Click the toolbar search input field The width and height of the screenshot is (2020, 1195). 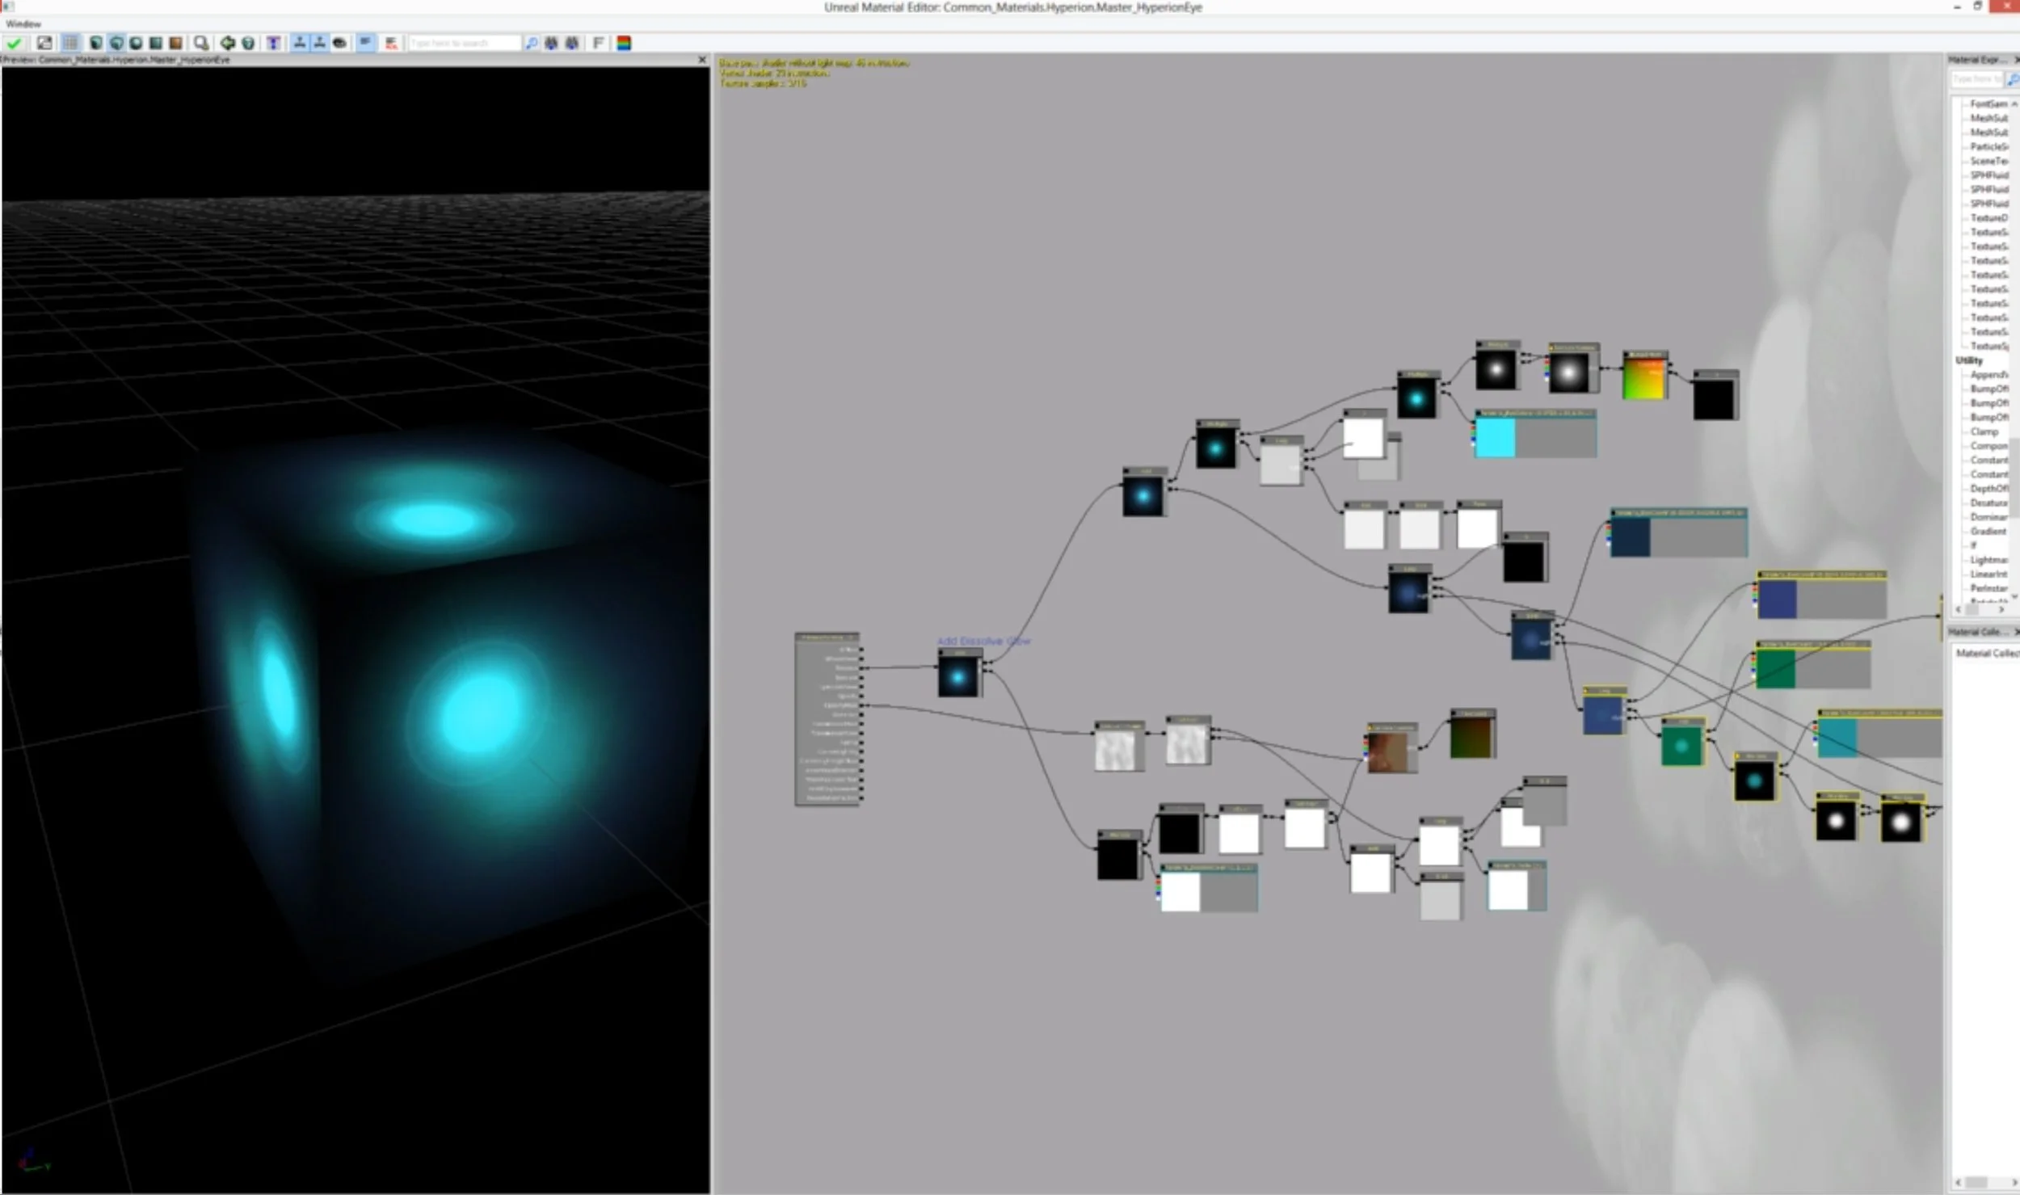(x=464, y=43)
